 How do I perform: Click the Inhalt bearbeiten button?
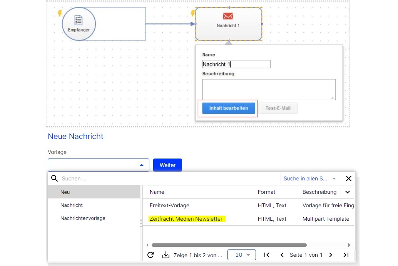tap(229, 108)
